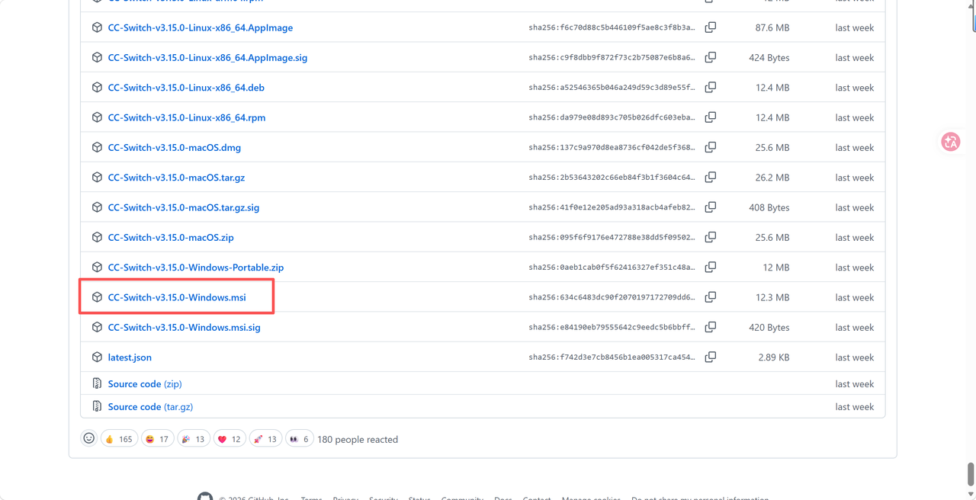Toggle the eyes reaction (6)
Image resolution: width=976 pixels, height=500 pixels.
click(x=299, y=439)
